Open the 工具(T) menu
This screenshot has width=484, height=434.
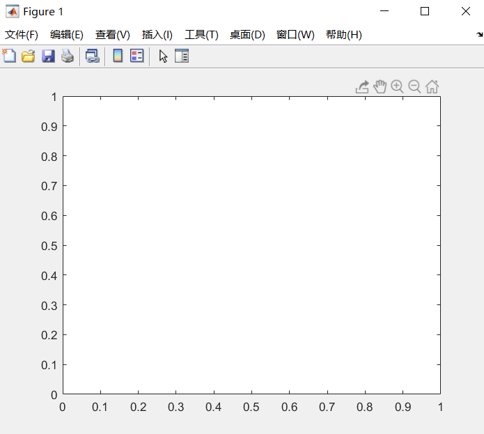tap(201, 35)
